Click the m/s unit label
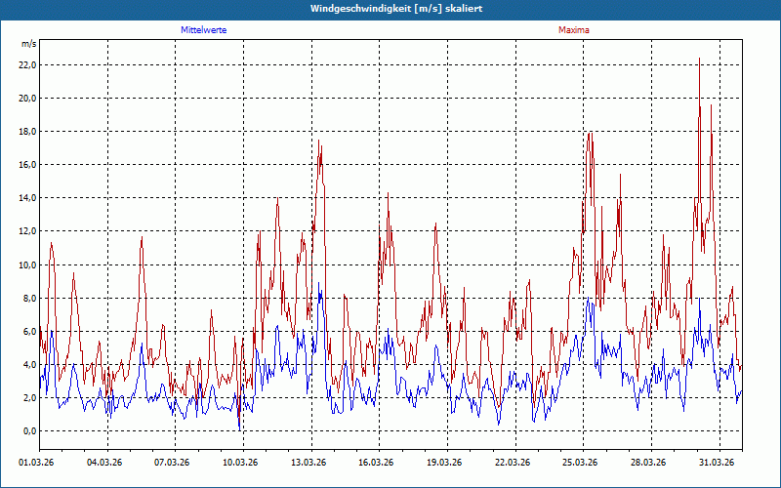Viewport: 781px width, 488px height. tap(28, 44)
